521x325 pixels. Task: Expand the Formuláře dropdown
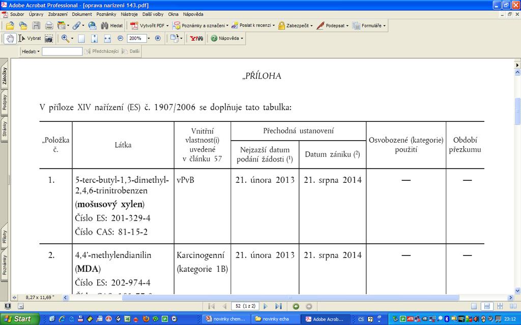click(x=384, y=25)
